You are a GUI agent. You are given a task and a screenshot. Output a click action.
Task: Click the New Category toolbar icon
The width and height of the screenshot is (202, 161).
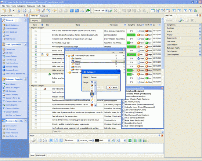pos(153,11)
